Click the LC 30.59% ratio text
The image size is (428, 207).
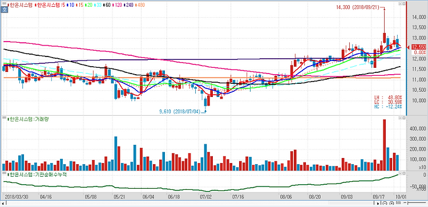(x=388, y=102)
